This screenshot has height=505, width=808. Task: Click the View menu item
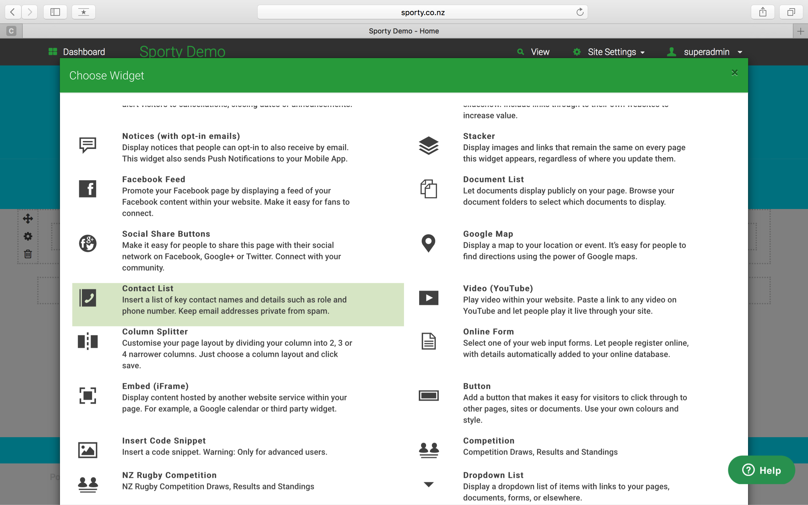point(533,52)
